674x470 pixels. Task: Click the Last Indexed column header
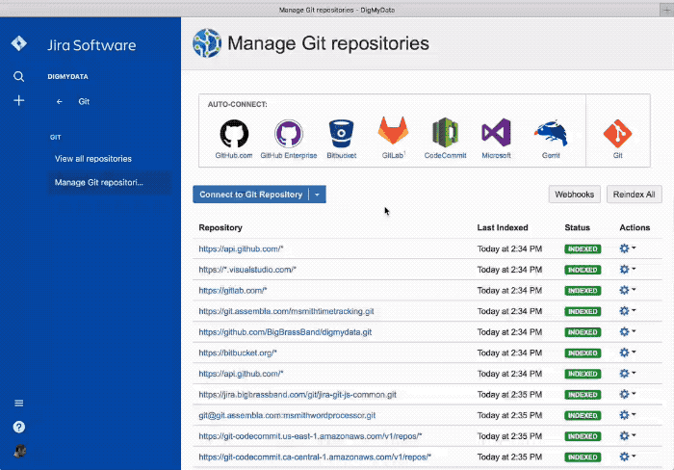pyautogui.click(x=503, y=227)
